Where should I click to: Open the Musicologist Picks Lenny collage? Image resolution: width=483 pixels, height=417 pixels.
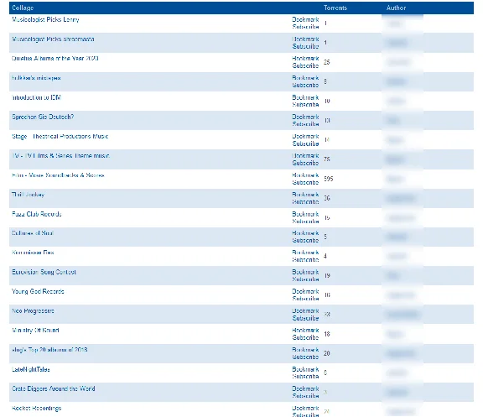click(x=45, y=20)
